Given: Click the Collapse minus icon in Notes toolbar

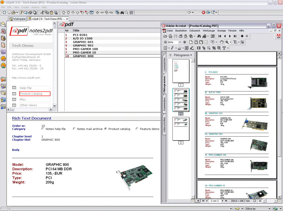Looking at the screenshot, I should pyautogui.click(x=102, y=12).
